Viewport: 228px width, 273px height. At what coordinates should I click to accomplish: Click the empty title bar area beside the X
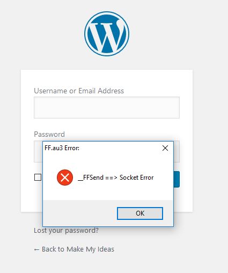click(x=120, y=148)
